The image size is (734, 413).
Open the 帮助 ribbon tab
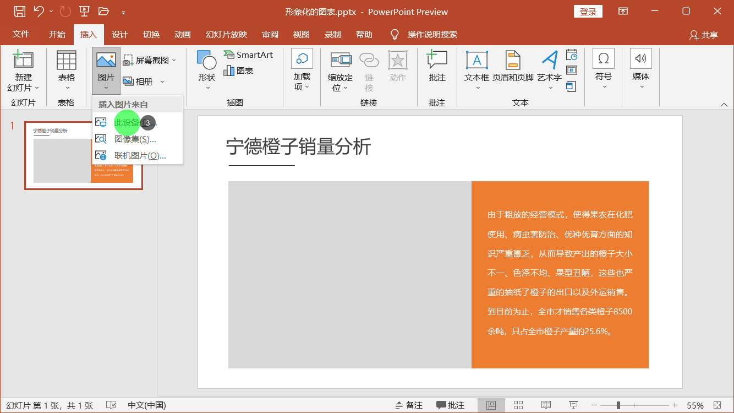tap(364, 34)
